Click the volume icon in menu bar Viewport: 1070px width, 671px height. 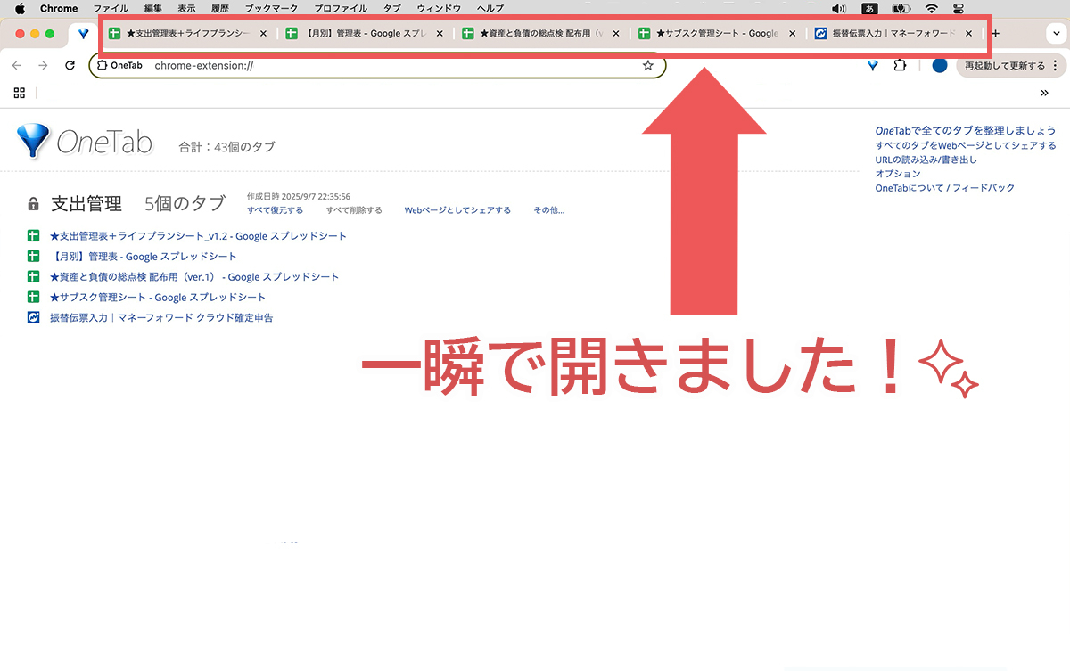point(838,8)
